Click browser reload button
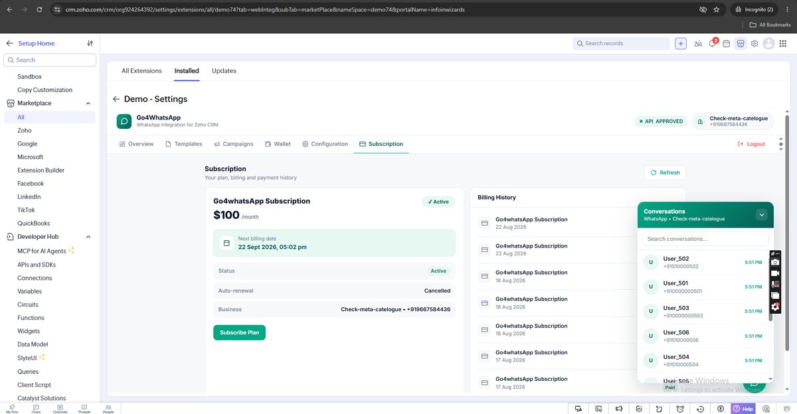797x414 pixels. (x=39, y=10)
